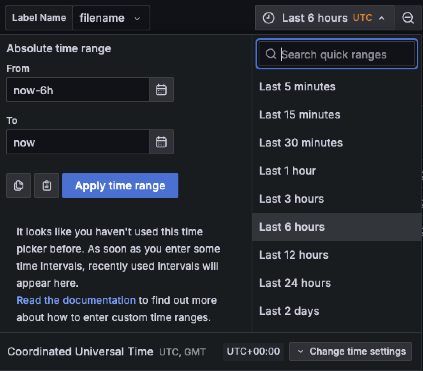Image resolution: width=423 pixels, height=371 pixels.
Task: Choose the Last 2 days quick range
Action: 289,311
